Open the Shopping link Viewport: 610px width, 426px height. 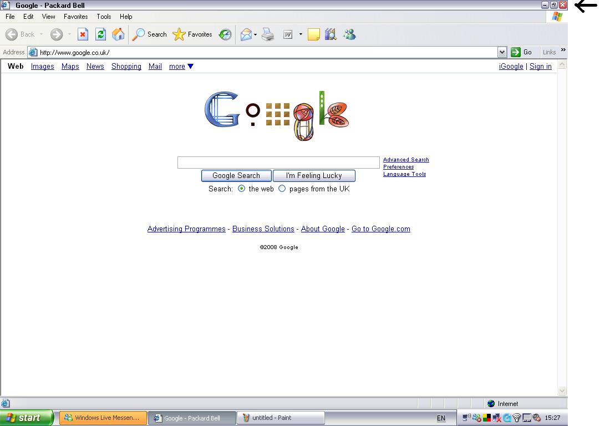pyautogui.click(x=126, y=67)
